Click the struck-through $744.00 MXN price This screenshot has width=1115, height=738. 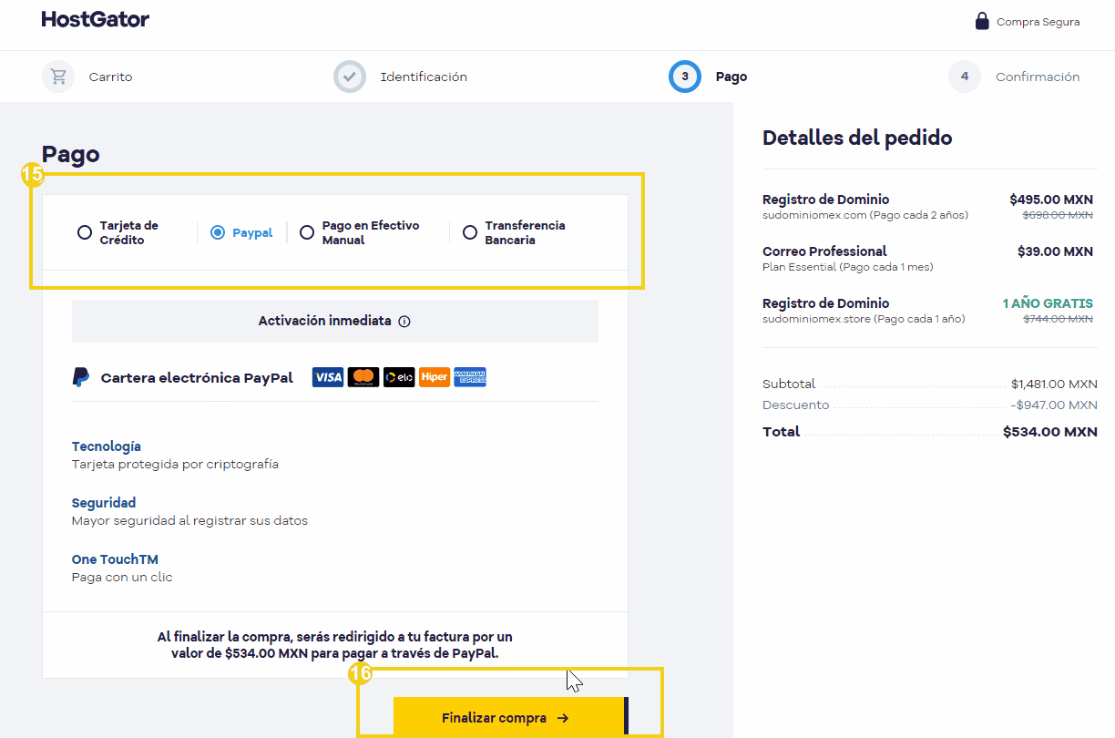coord(1058,320)
